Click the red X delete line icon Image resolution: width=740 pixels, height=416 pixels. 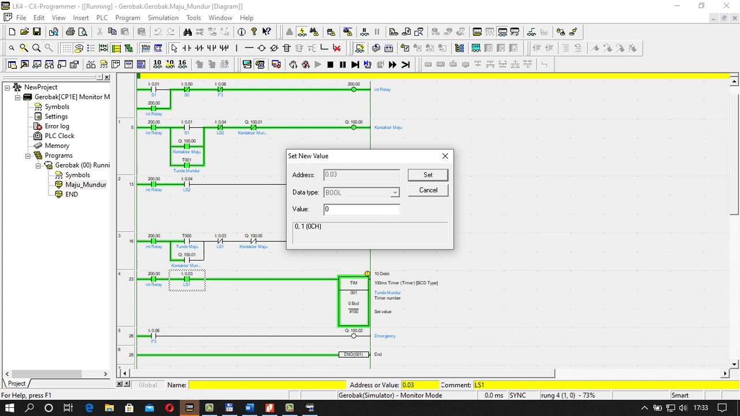337,48
